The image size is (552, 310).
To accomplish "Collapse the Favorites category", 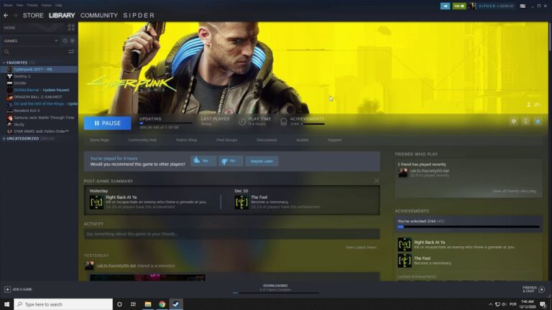I will point(4,62).
